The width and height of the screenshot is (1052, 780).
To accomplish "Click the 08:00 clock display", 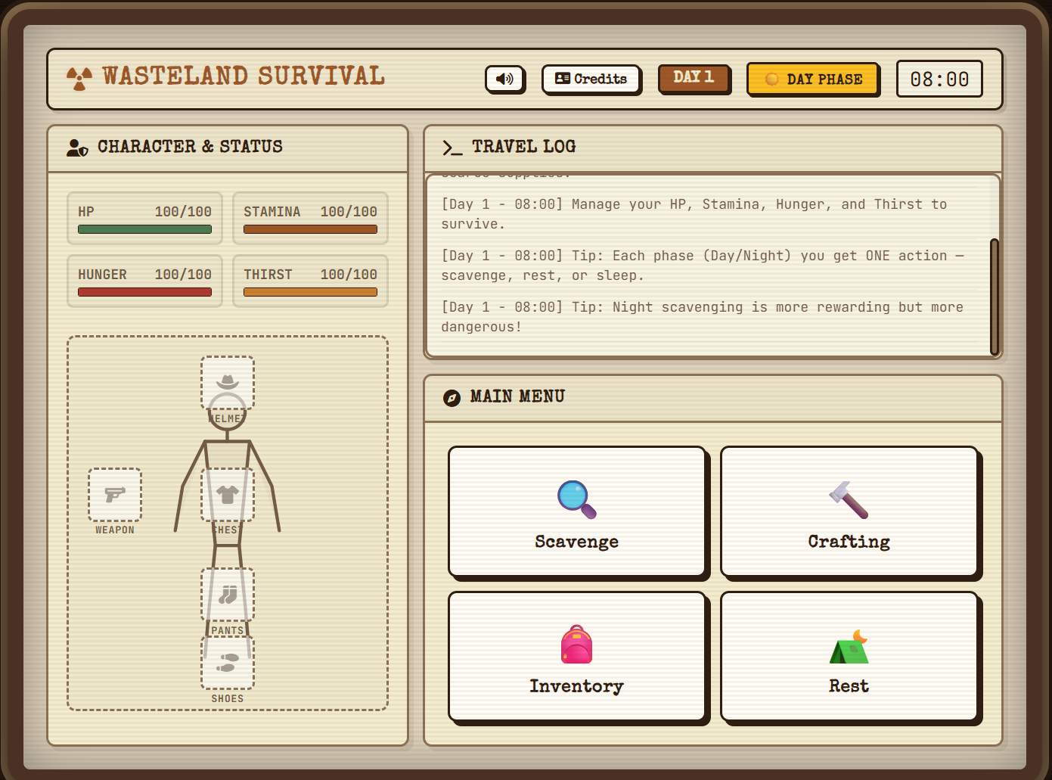I will [x=939, y=79].
